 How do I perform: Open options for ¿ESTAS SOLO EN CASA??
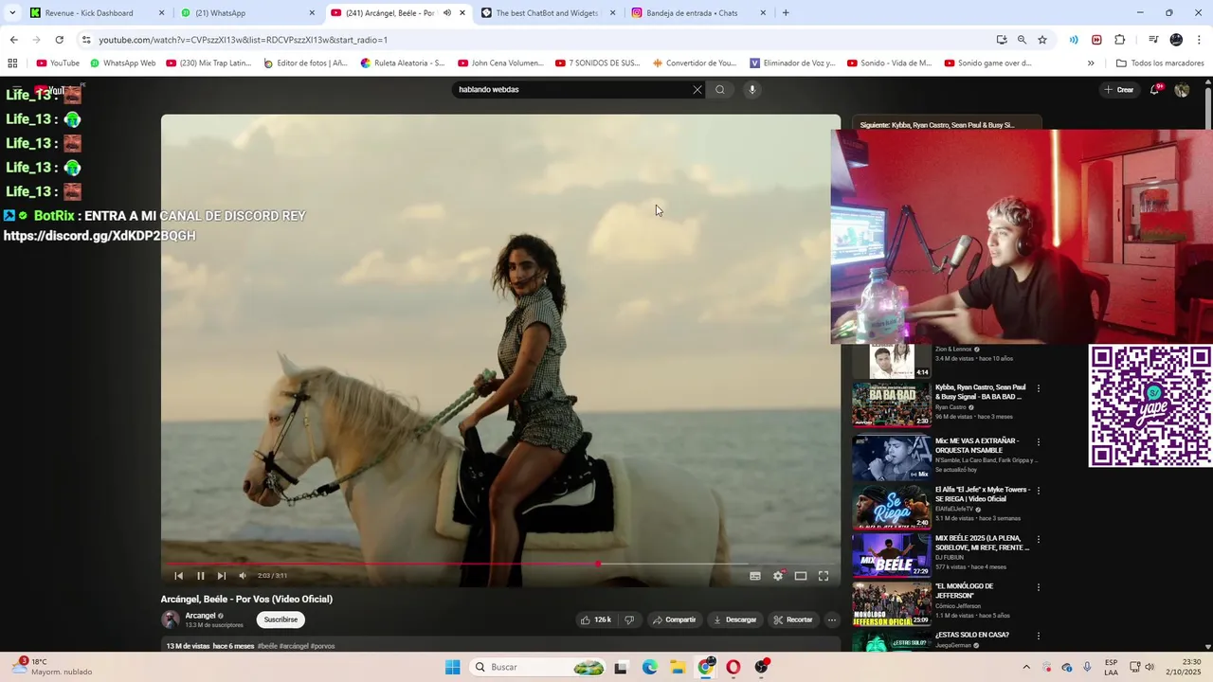click(x=1039, y=636)
